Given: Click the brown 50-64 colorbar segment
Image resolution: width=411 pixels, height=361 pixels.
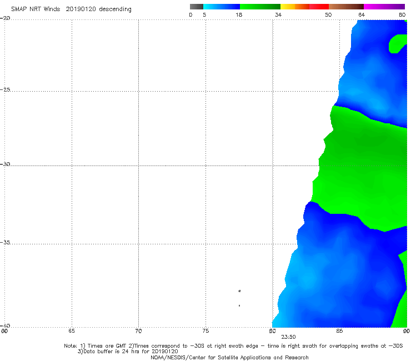Looking at the screenshot, I should tap(346, 7).
